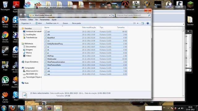This screenshot has height=111, width=198.
Task: Open the Minecraft desktop icon
Action: point(190,6)
